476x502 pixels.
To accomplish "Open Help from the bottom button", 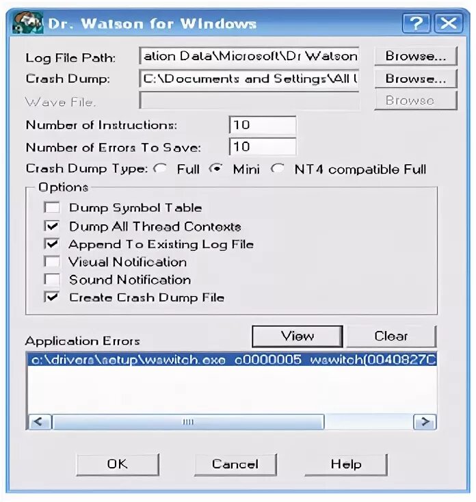I will tap(346, 464).
